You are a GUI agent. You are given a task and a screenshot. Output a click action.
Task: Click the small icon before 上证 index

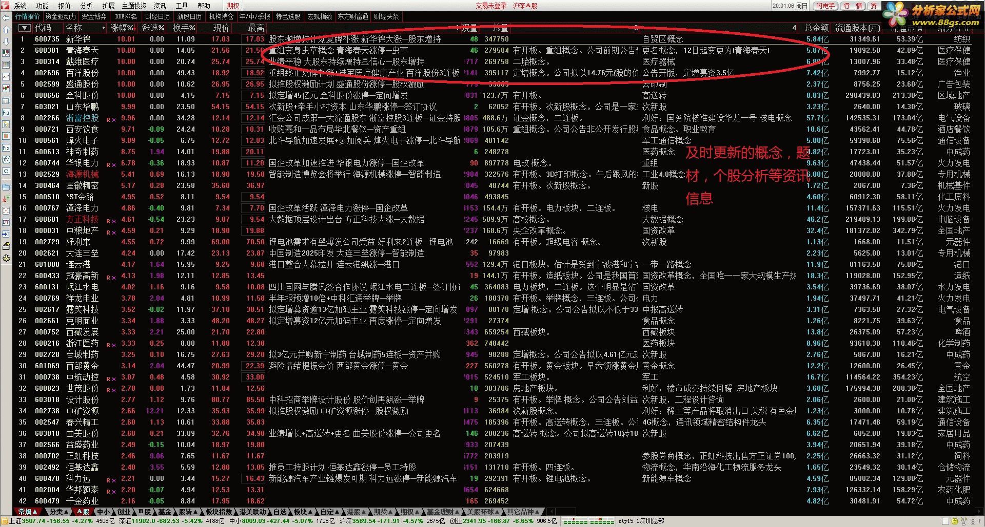(x=5, y=521)
